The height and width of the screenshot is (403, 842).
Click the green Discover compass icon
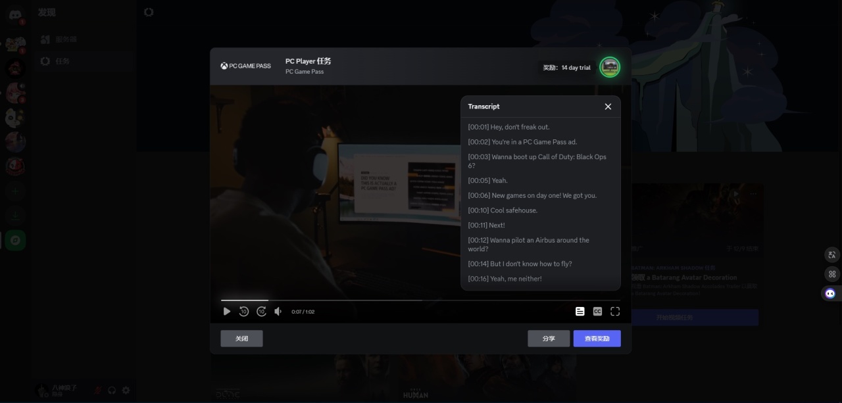16,241
